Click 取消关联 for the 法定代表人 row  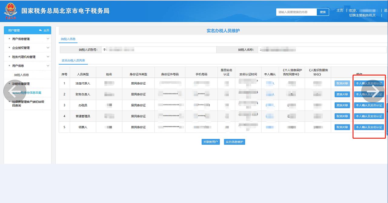coord(343,83)
